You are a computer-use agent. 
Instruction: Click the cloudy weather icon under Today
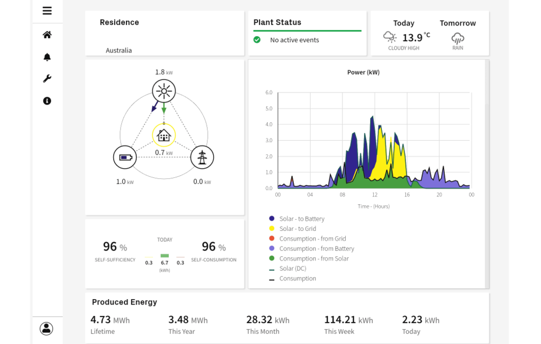pyautogui.click(x=389, y=37)
